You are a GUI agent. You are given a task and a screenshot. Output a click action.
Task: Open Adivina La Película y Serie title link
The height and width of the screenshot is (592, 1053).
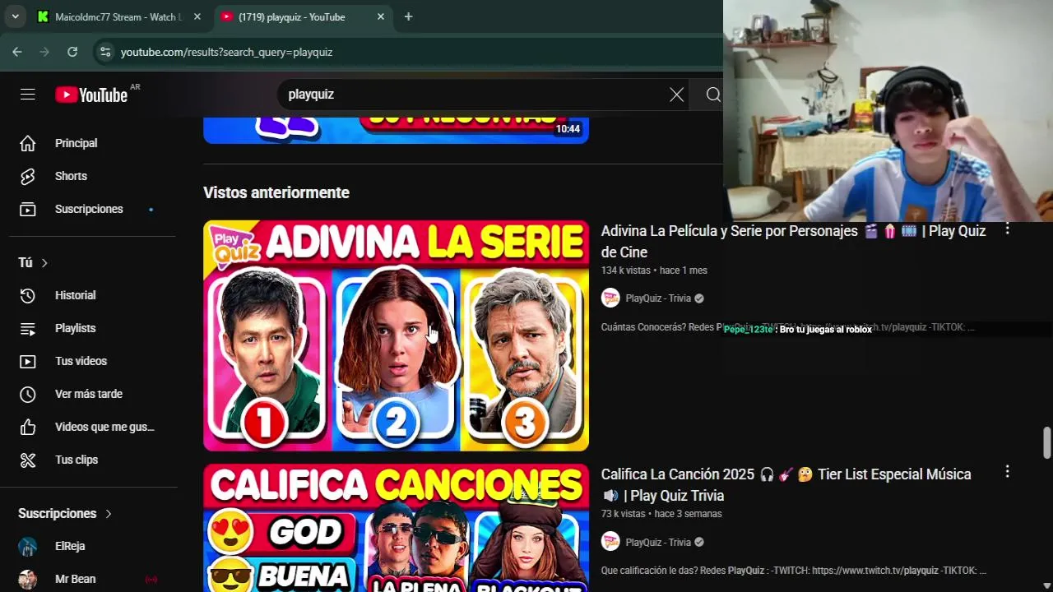coord(793,242)
